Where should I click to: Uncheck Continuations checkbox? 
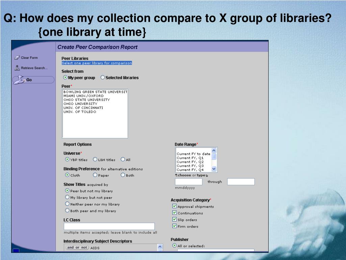pyautogui.click(x=174, y=213)
